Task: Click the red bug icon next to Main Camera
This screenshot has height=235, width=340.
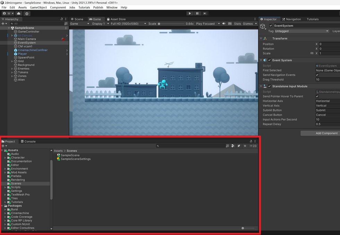Action: tap(63, 39)
